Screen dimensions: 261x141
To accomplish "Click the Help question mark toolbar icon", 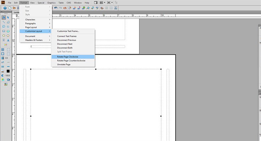I will pyautogui.click(x=5, y=8).
